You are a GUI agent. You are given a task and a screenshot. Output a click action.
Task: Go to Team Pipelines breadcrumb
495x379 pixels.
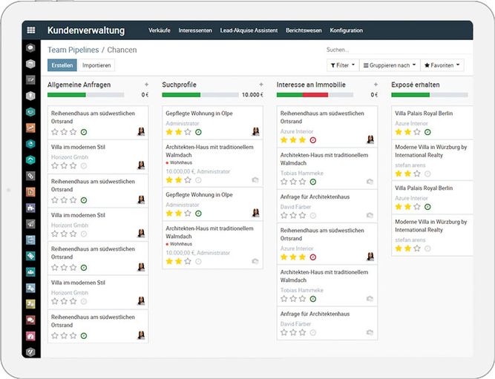pyautogui.click(x=73, y=50)
